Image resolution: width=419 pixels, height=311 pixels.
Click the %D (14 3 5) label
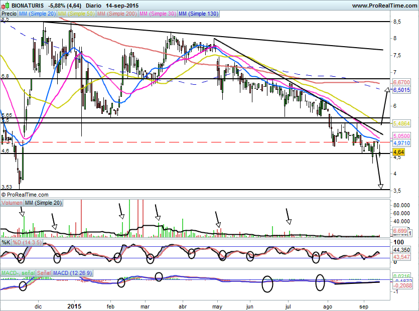click(27, 243)
